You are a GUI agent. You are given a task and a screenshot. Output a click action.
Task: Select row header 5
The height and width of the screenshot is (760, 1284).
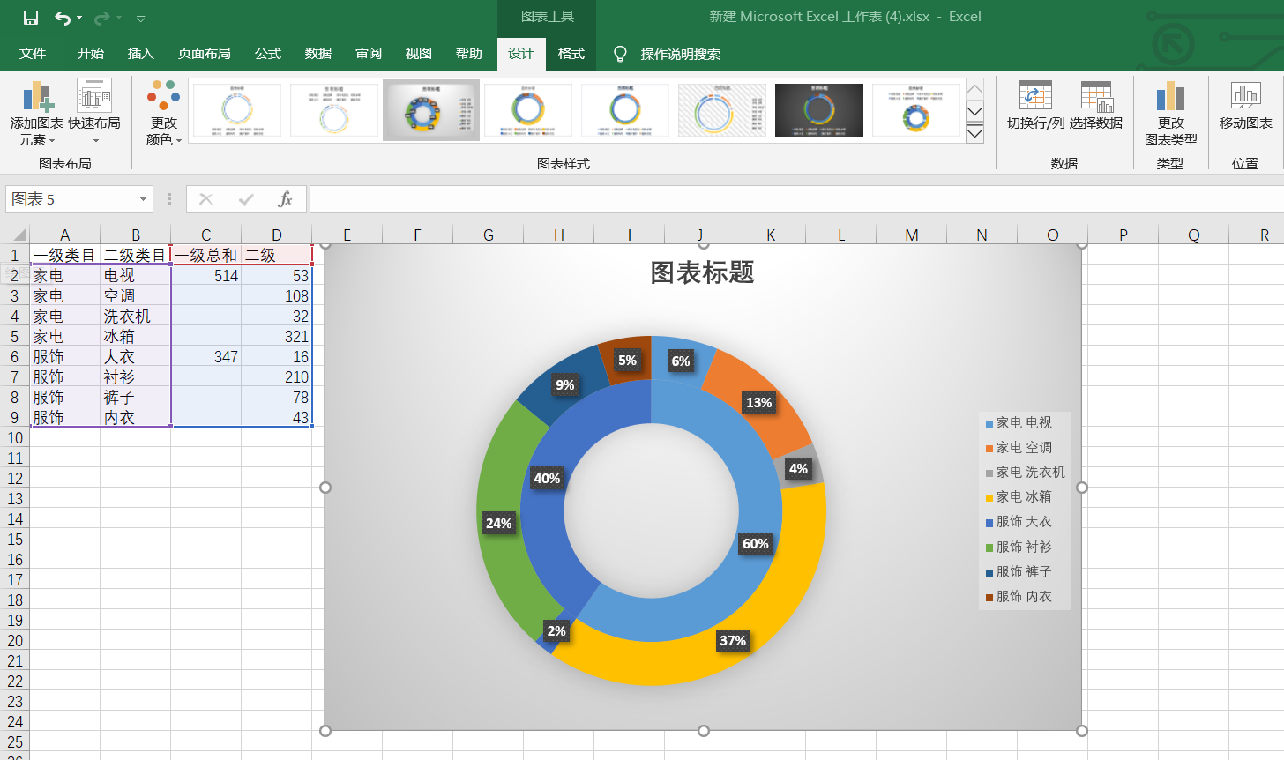point(15,336)
